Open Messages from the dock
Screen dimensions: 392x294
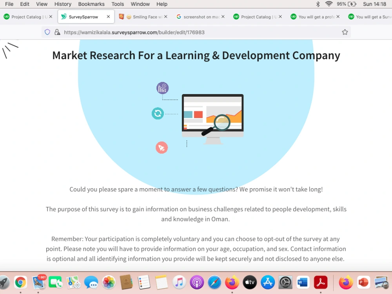91,283
